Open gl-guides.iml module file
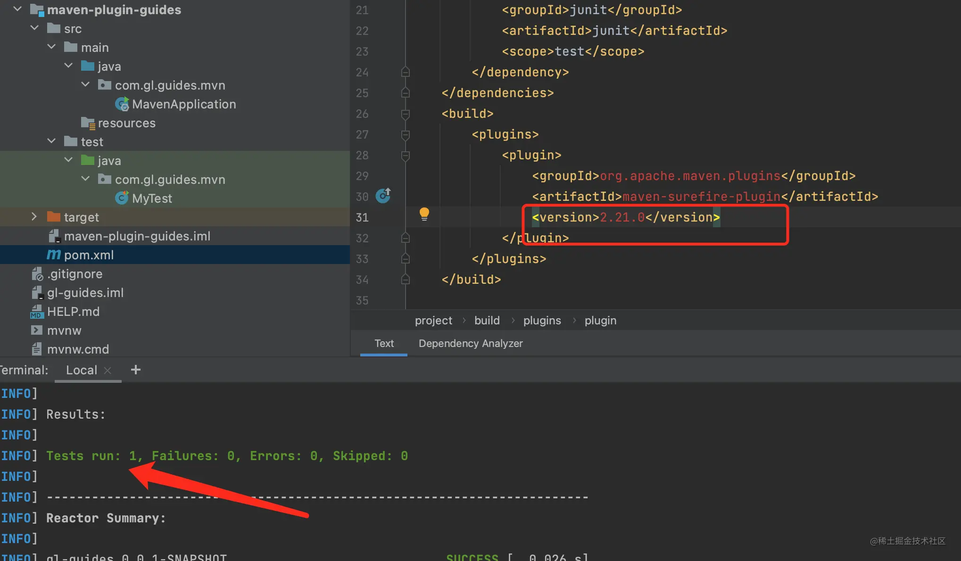 [x=85, y=292]
